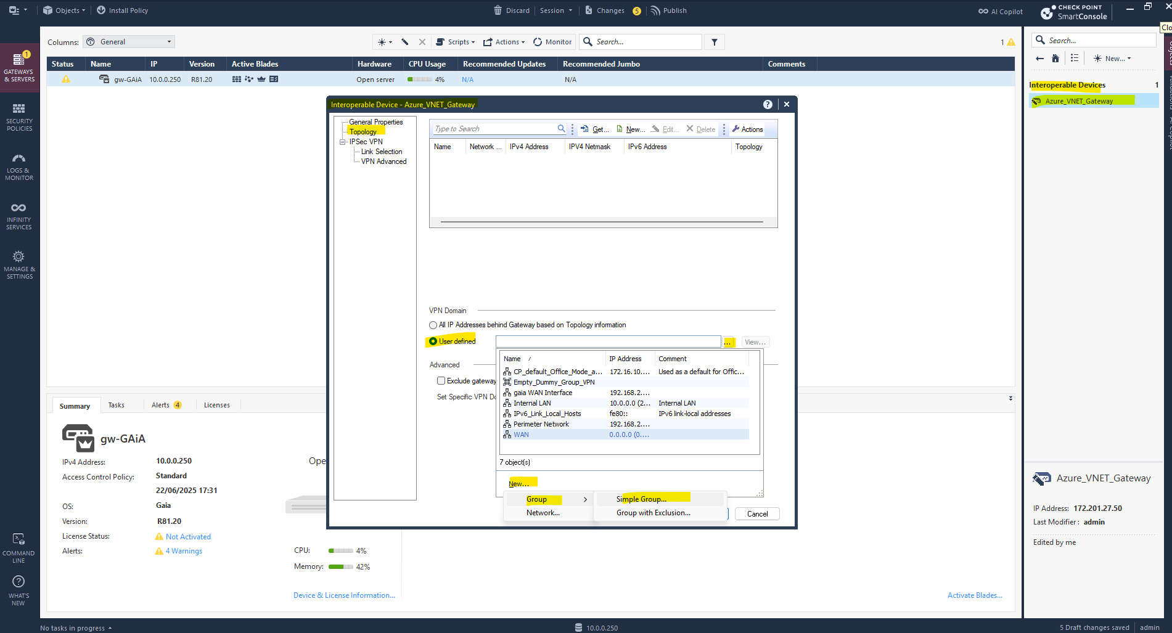The image size is (1172, 633).
Task: Click the database icon in status bar
Action: [x=578, y=627]
